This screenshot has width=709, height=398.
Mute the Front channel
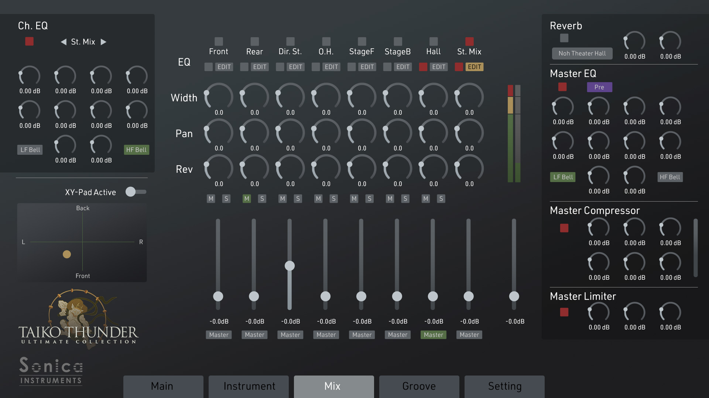click(211, 199)
